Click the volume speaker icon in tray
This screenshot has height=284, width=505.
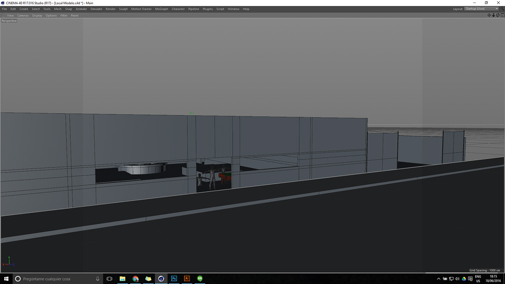(457, 279)
